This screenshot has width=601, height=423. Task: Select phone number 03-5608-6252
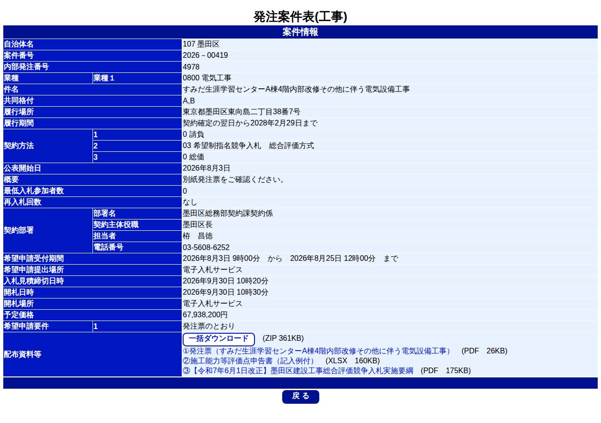(x=206, y=247)
